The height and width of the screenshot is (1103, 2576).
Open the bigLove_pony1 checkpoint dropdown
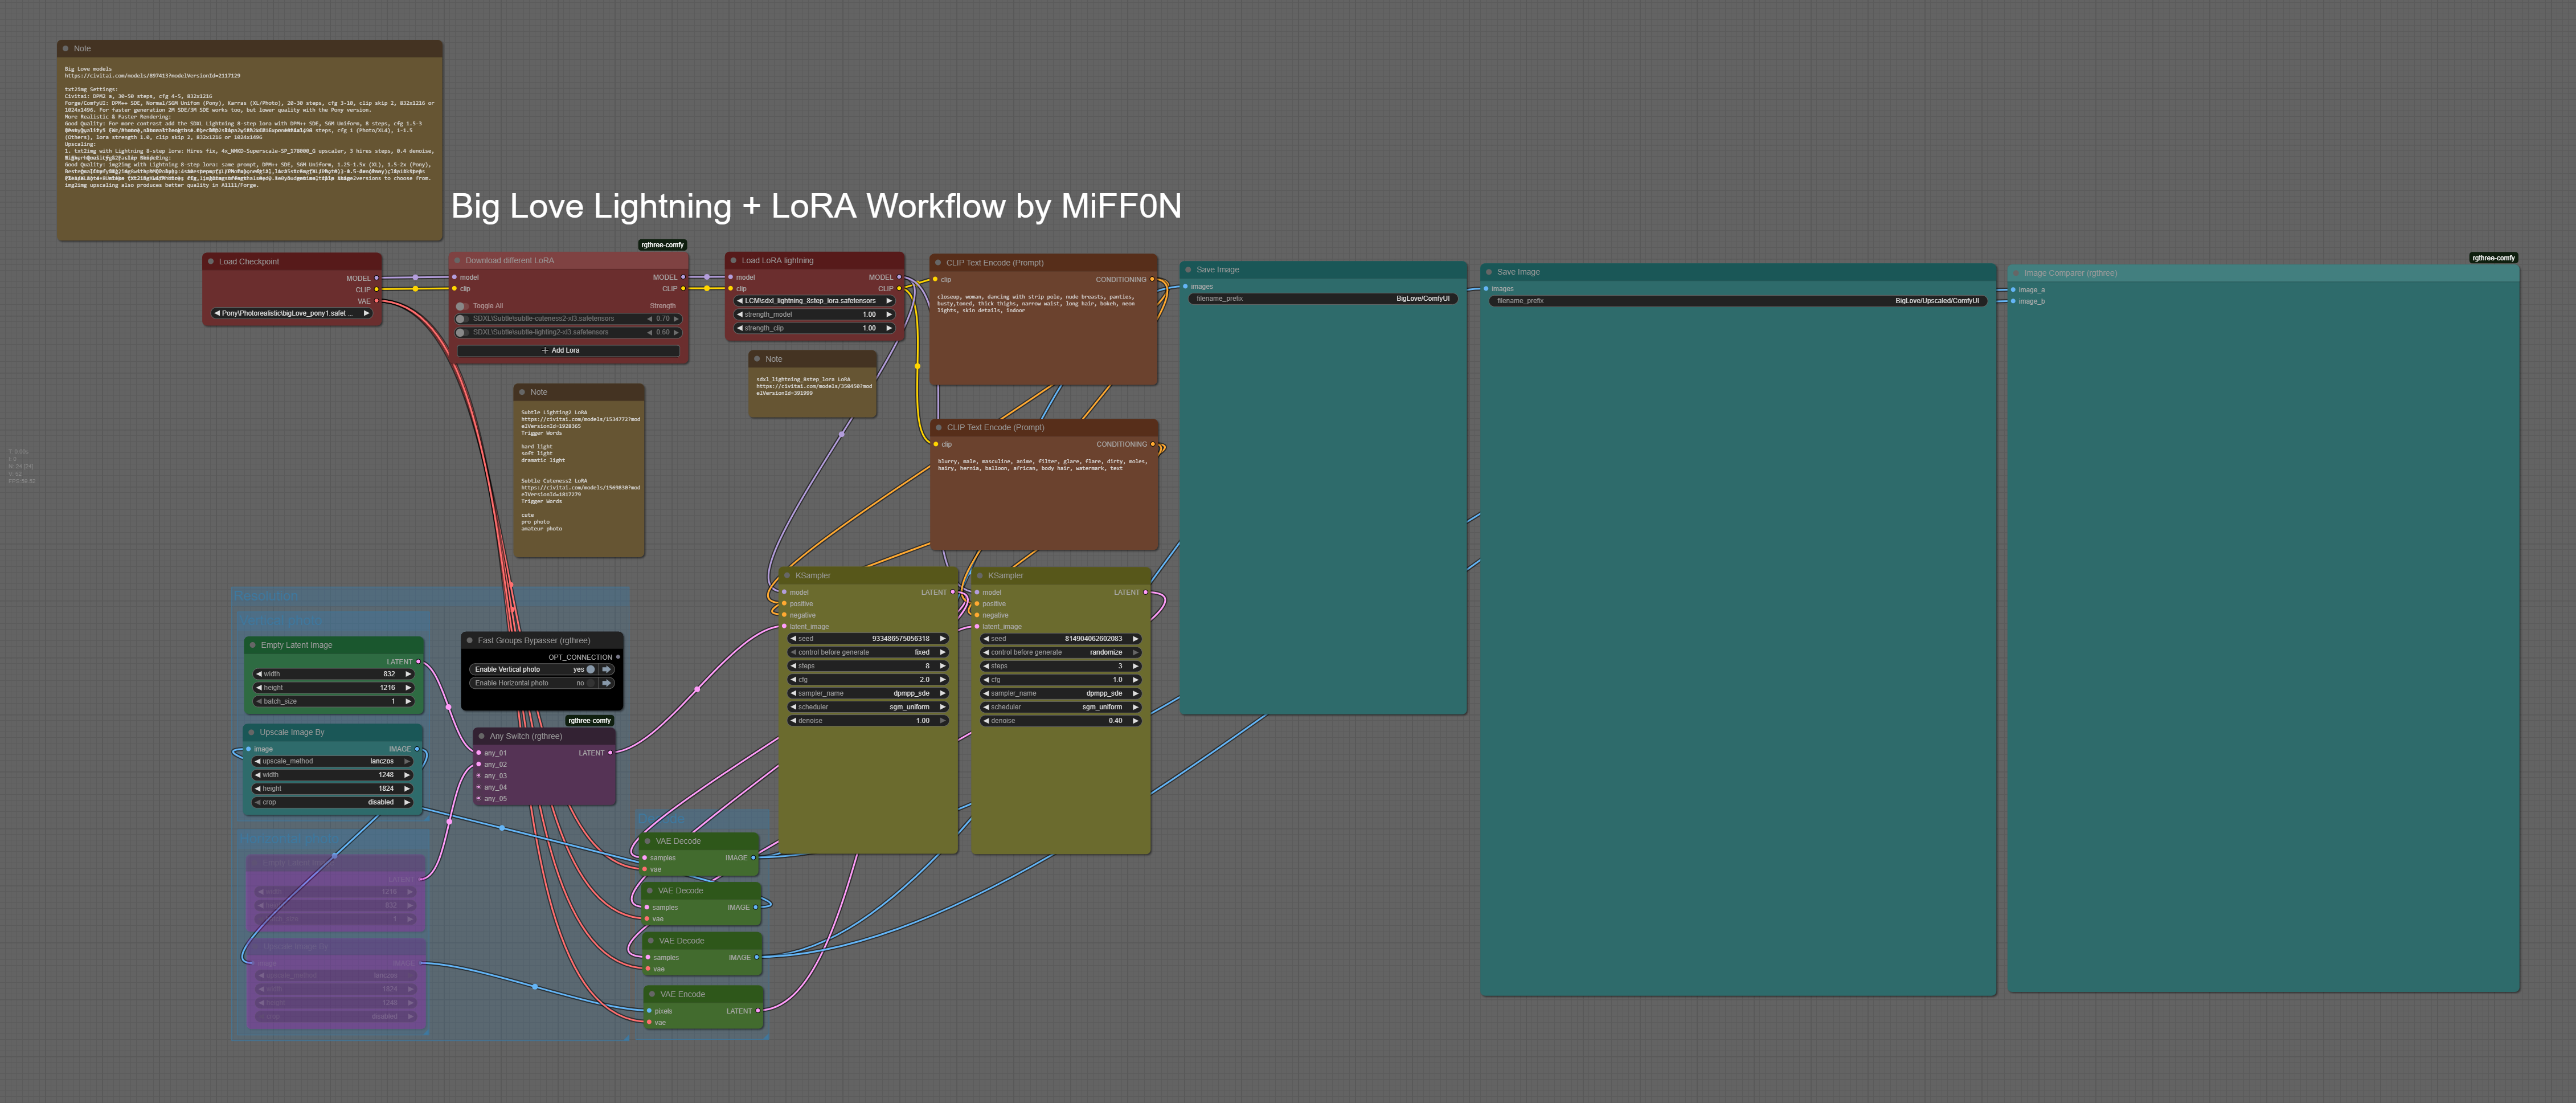291,313
